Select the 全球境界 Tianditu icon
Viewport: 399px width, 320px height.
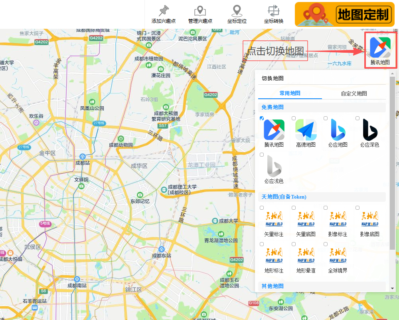tap(338, 255)
